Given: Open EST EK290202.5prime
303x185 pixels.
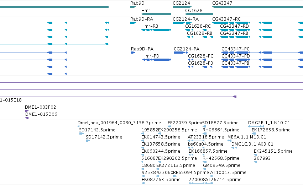Looking at the screenshot, I should click(177, 158).
